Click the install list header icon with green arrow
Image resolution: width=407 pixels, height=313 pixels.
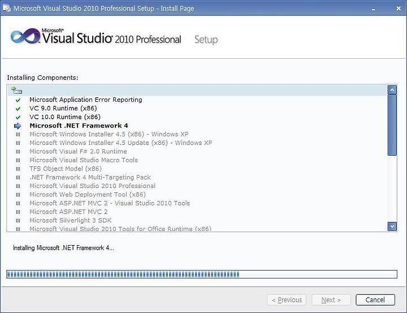(x=16, y=90)
